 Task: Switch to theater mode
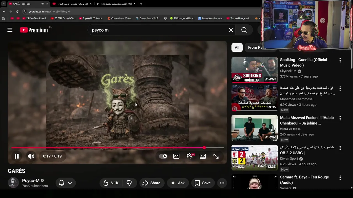pyautogui.click(x=203, y=156)
